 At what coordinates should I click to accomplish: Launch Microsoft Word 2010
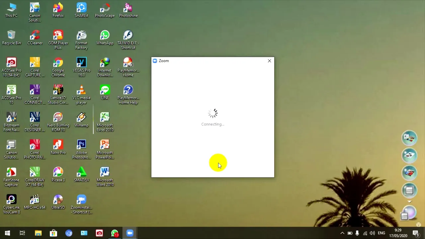[x=105, y=177]
